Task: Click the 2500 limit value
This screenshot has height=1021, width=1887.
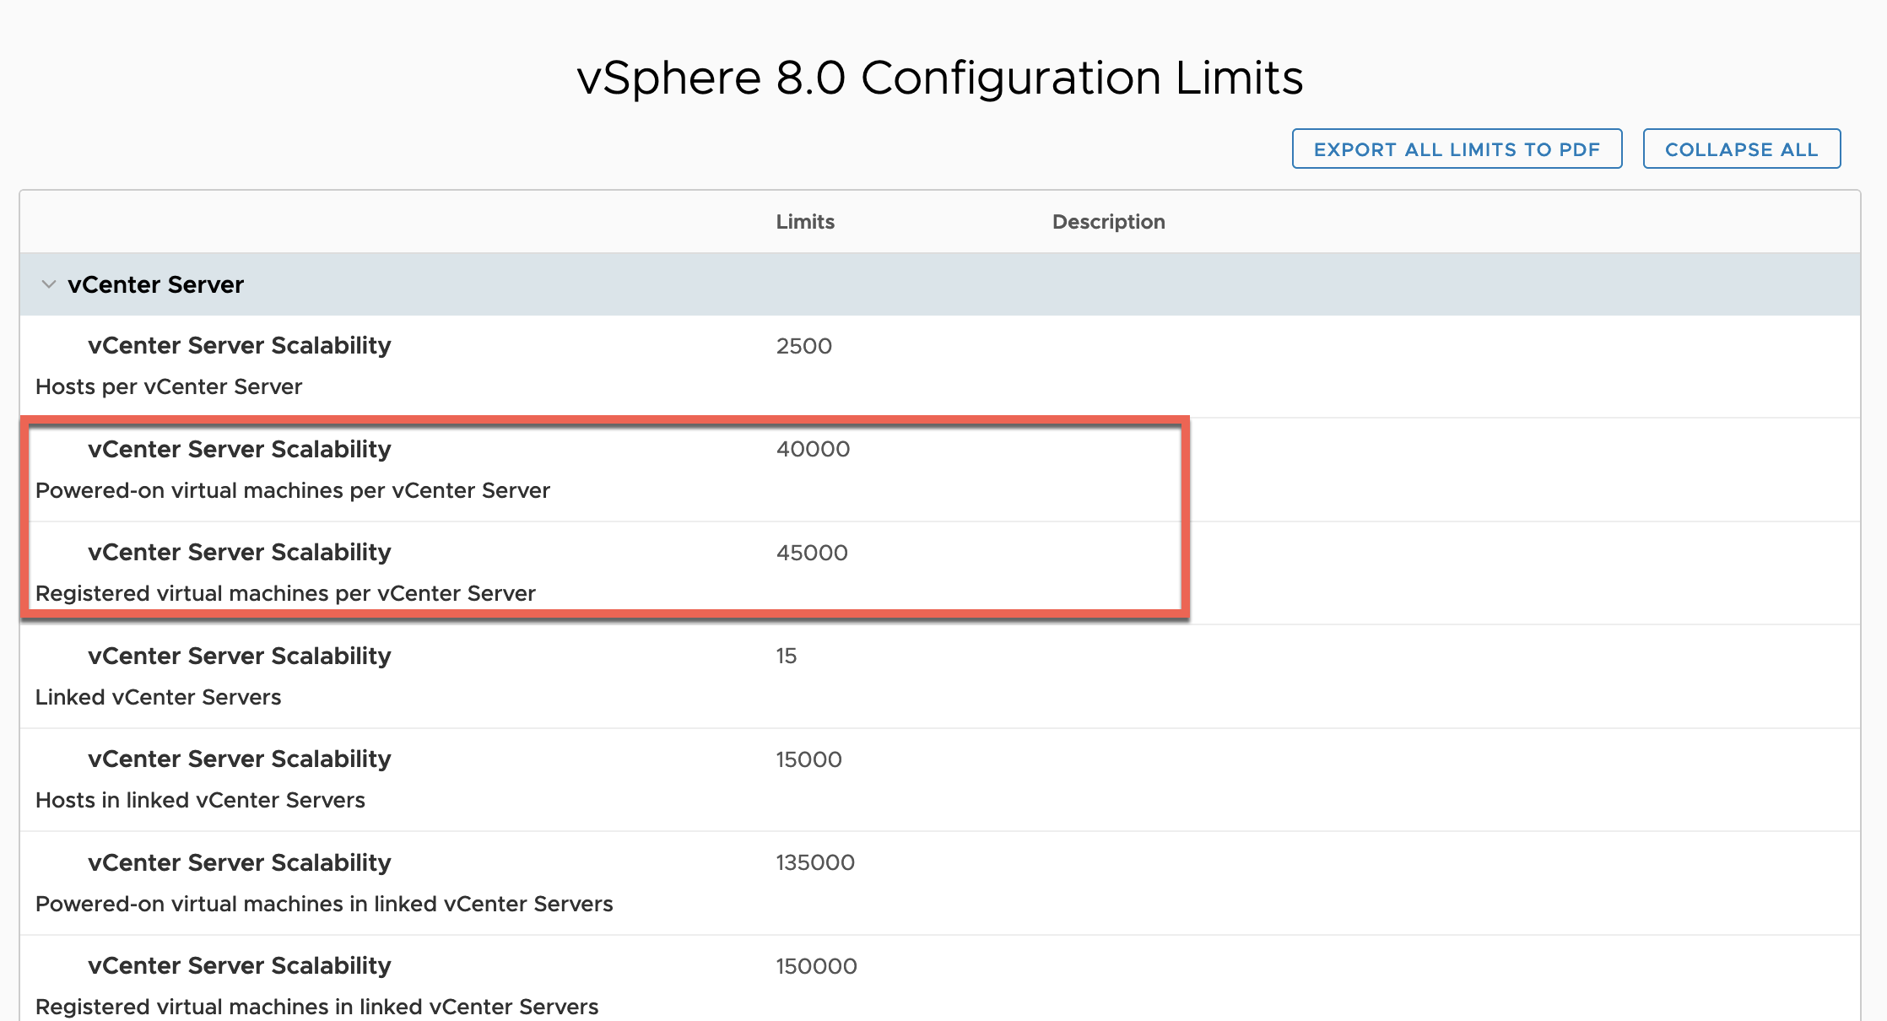Action: pos(803,346)
